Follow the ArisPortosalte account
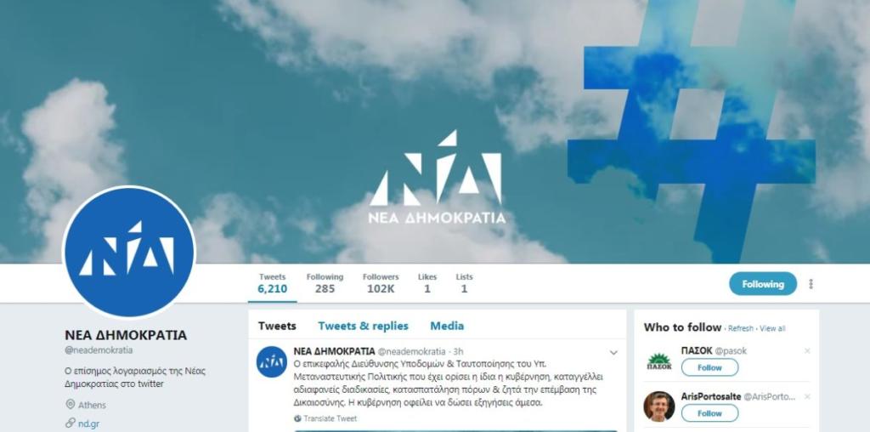The width and height of the screenshot is (870, 432). coord(709,413)
